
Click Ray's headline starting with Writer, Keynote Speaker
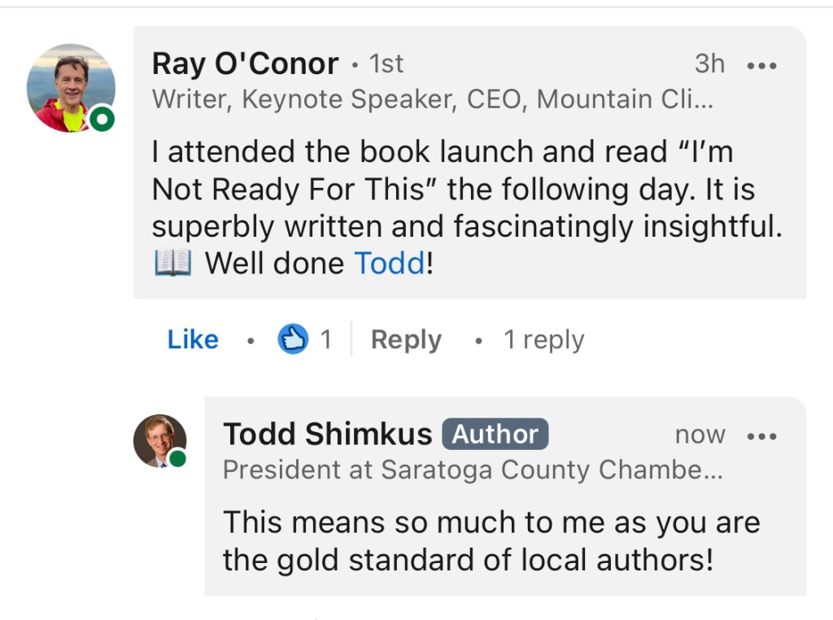pyautogui.click(x=433, y=99)
